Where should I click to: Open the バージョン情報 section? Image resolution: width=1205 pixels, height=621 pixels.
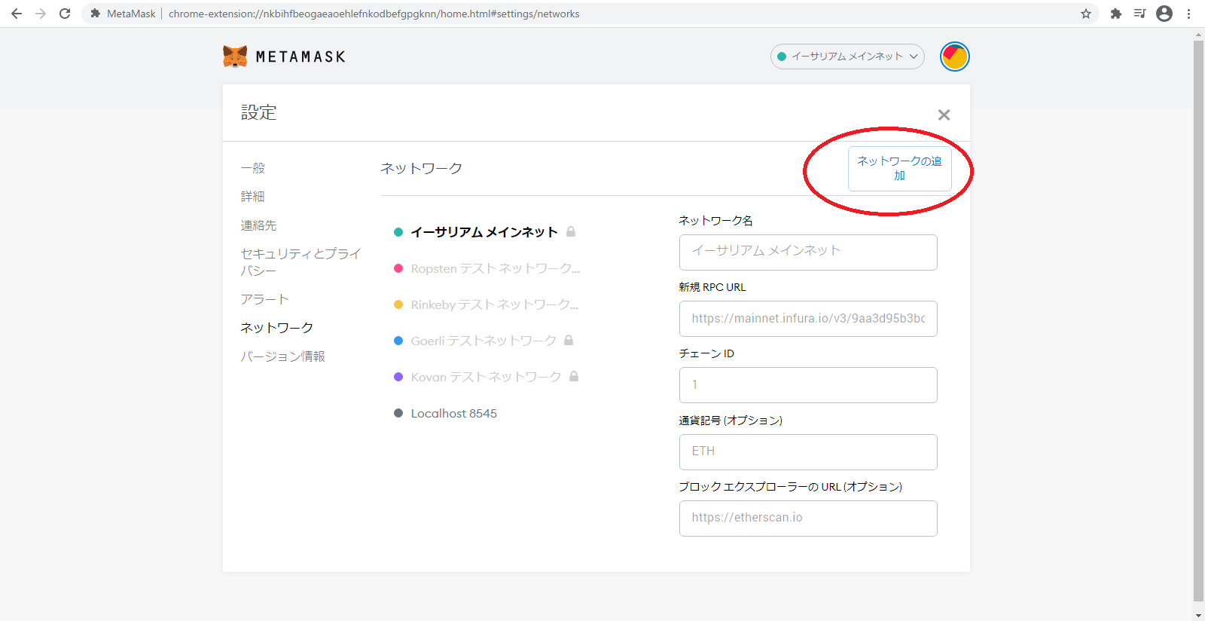point(282,356)
